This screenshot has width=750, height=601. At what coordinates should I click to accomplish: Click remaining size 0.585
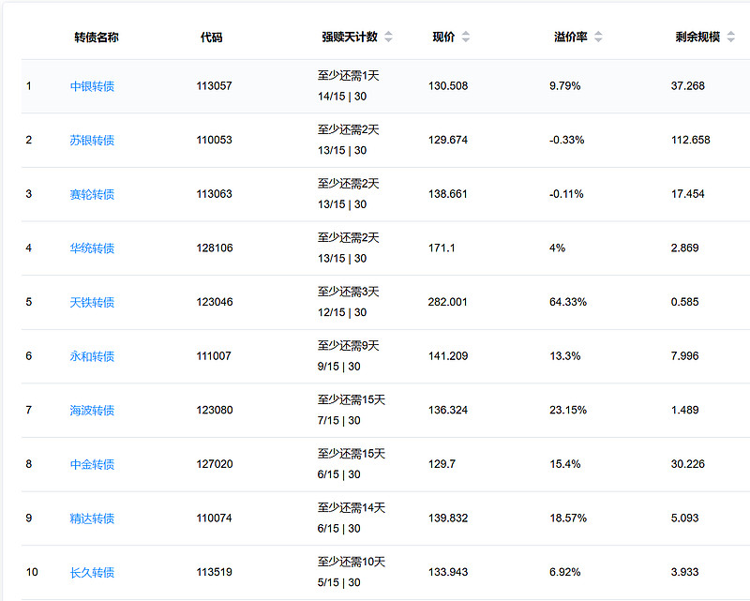tap(684, 303)
